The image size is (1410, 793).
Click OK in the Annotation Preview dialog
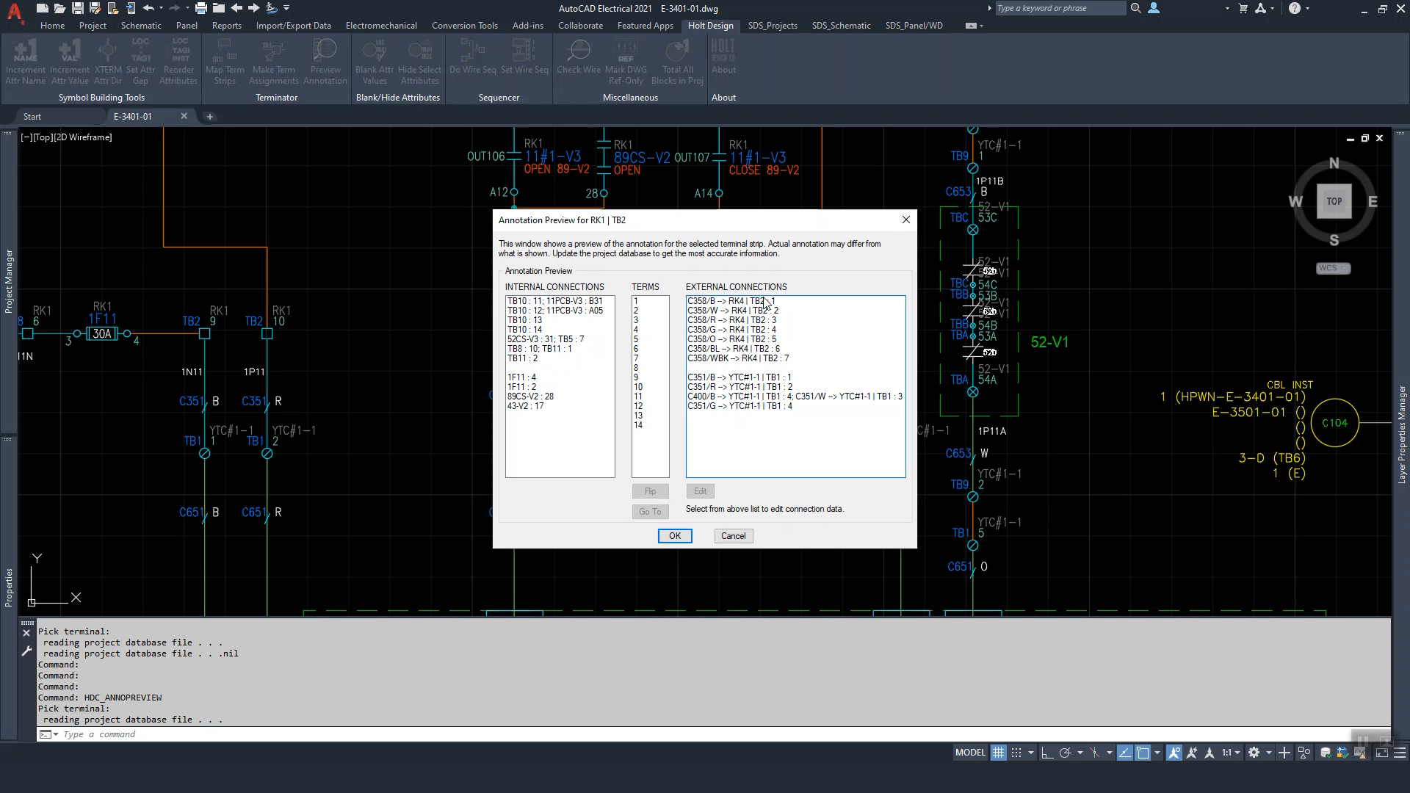tap(674, 536)
